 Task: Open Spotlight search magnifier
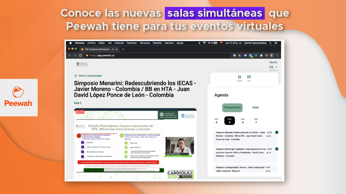pyautogui.click(x=270, y=43)
